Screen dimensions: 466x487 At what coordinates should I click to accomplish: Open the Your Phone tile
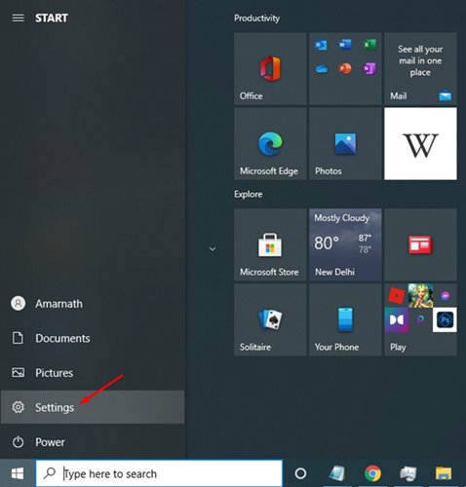pos(345,319)
